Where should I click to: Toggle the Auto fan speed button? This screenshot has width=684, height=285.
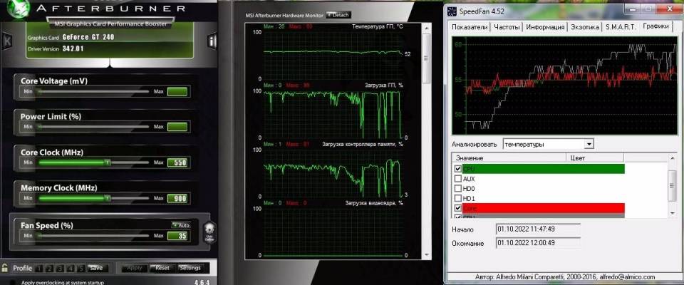[180, 224]
